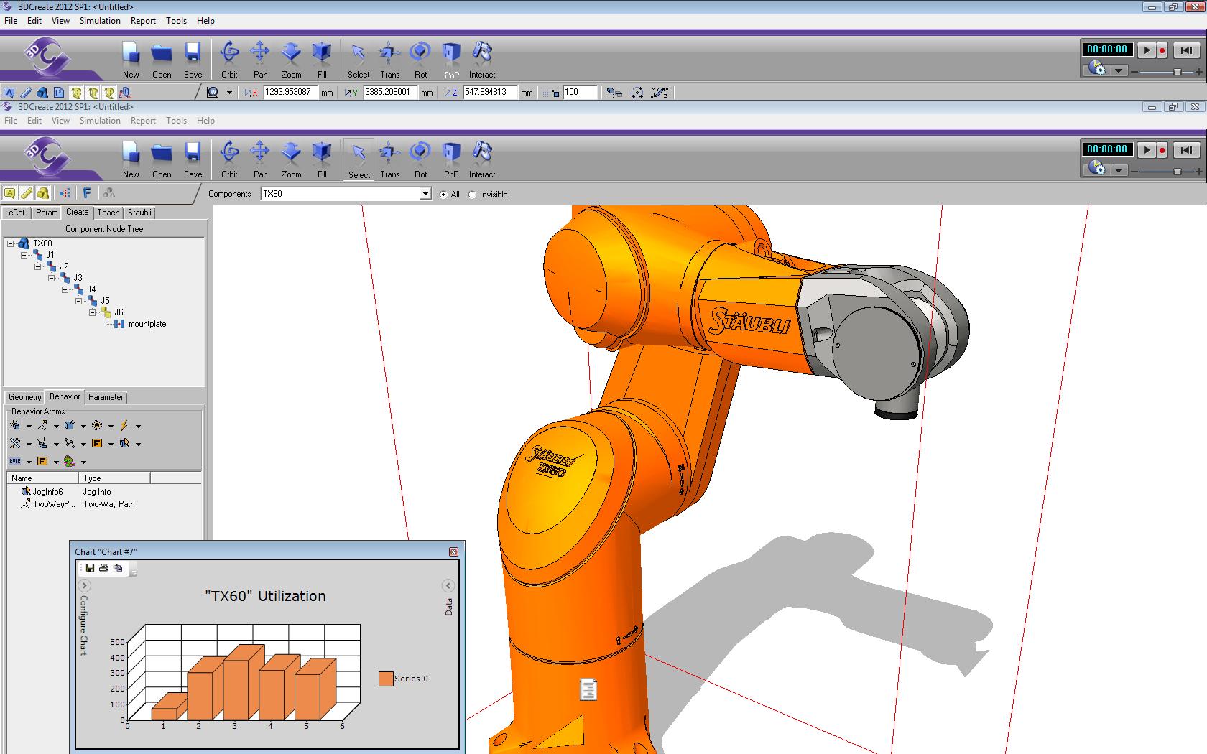Click the front window simulation speed slider handle

(1177, 172)
